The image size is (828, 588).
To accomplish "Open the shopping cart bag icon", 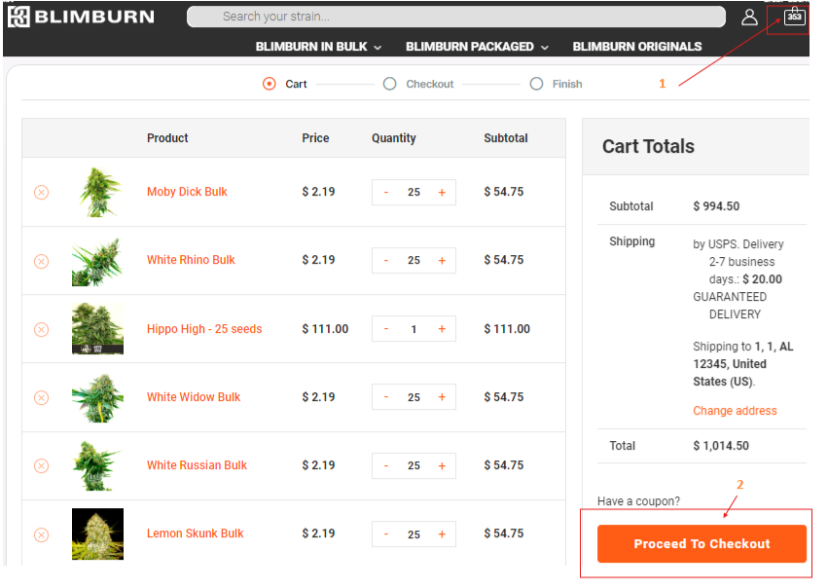I will [794, 17].
